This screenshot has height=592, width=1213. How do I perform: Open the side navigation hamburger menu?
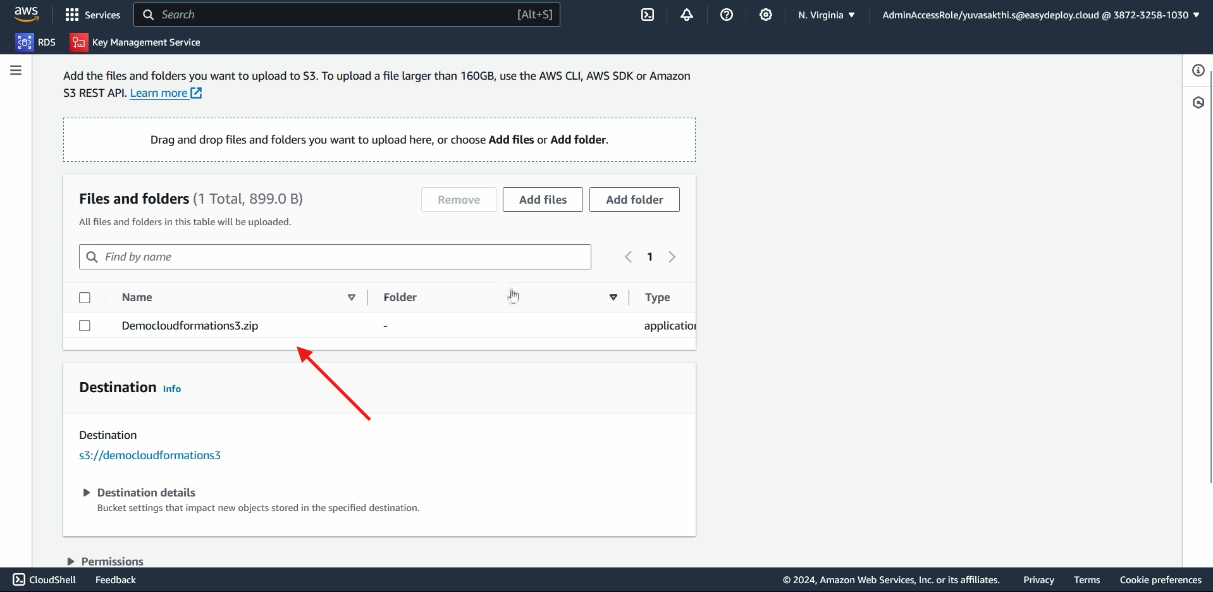point(16,70)
